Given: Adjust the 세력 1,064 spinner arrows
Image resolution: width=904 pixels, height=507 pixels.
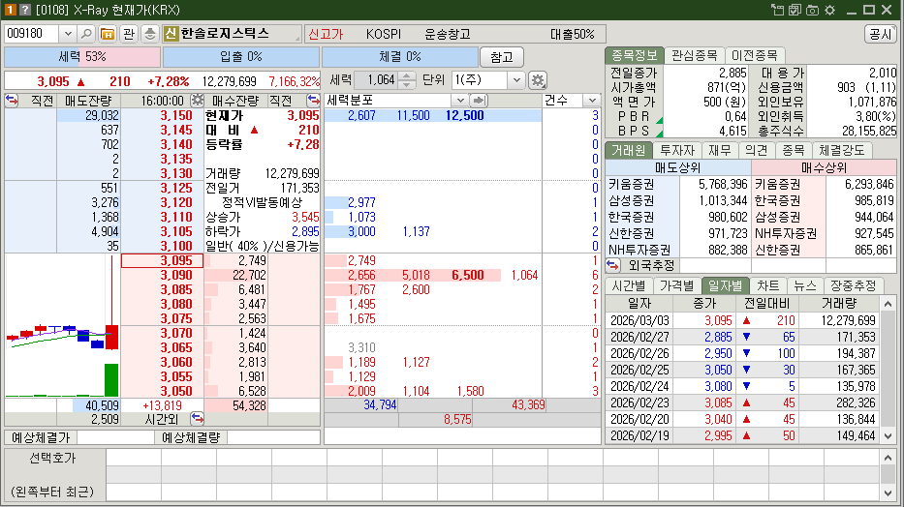Looking at the screenshot, I should click(x=407, y=80).
